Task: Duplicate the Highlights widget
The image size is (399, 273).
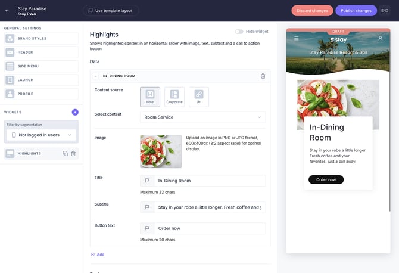Action: pyautogui.click(x=66, y=154)
